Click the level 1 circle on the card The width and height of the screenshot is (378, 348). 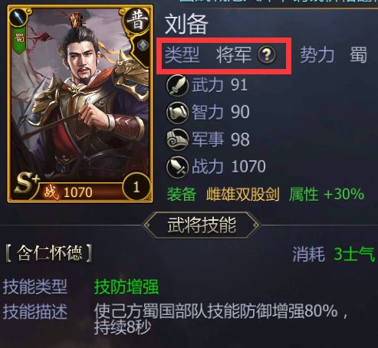click(x=136, y=187)
